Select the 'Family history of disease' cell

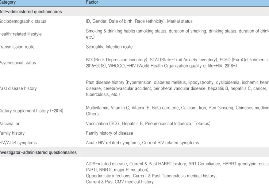(109, 133)
